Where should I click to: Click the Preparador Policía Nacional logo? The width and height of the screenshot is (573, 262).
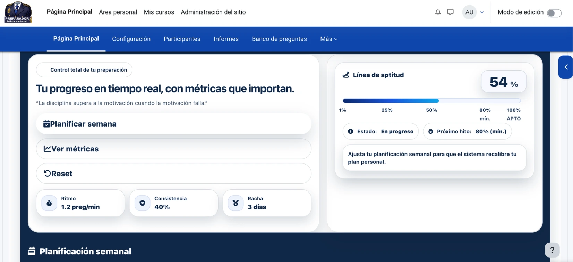[18, 12]
